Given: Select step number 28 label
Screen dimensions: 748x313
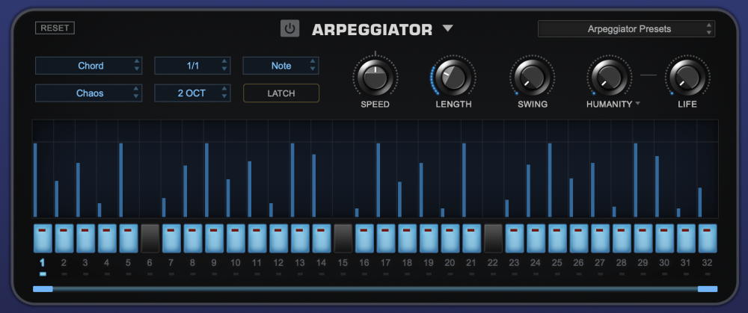Looking at the screenshot, I should 621,262.
